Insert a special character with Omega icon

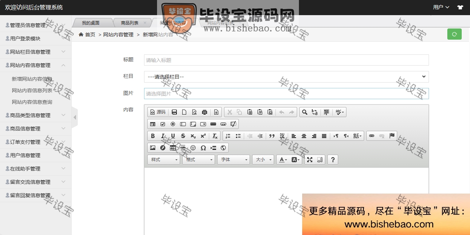[203, 148]
